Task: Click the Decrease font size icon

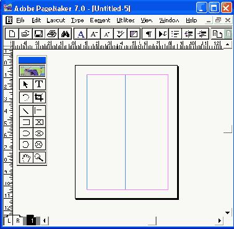Action: click(107, 33)
